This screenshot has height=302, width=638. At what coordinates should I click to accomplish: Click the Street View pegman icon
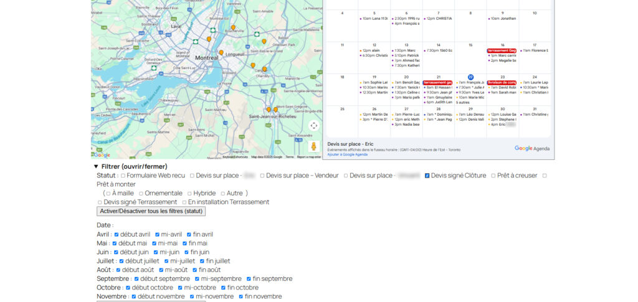pyautogui.click(x=313, y=146)
